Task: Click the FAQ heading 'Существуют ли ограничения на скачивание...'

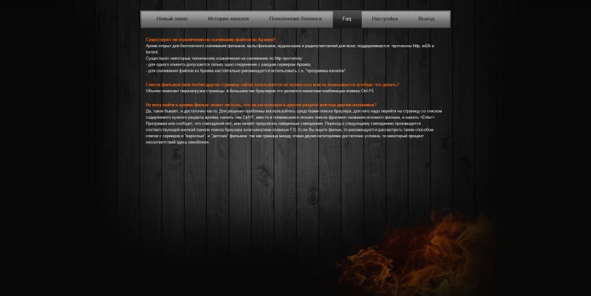Action: (x=211, y=40)
